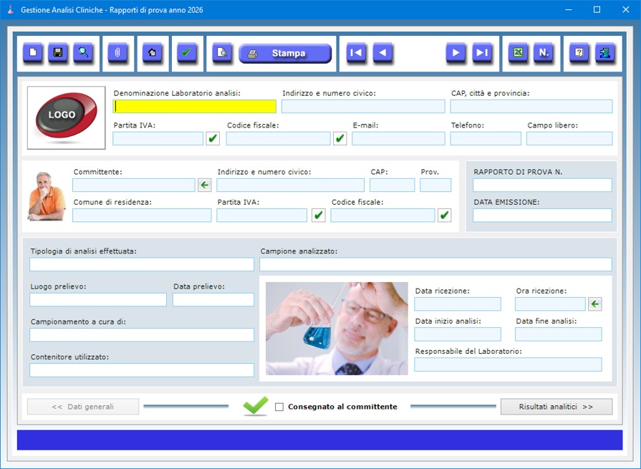Click the << Dati generali button
Viewport: 641px width, 469px height.
(83, 407)
